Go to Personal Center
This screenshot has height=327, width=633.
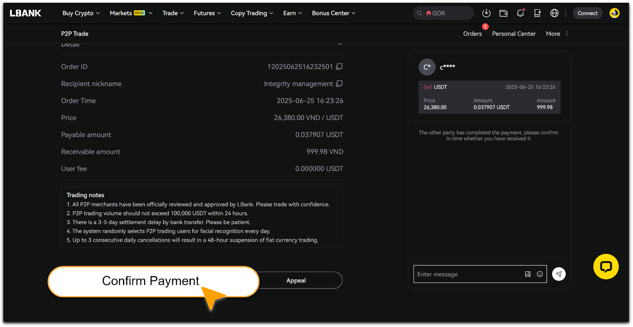point(514,34)
